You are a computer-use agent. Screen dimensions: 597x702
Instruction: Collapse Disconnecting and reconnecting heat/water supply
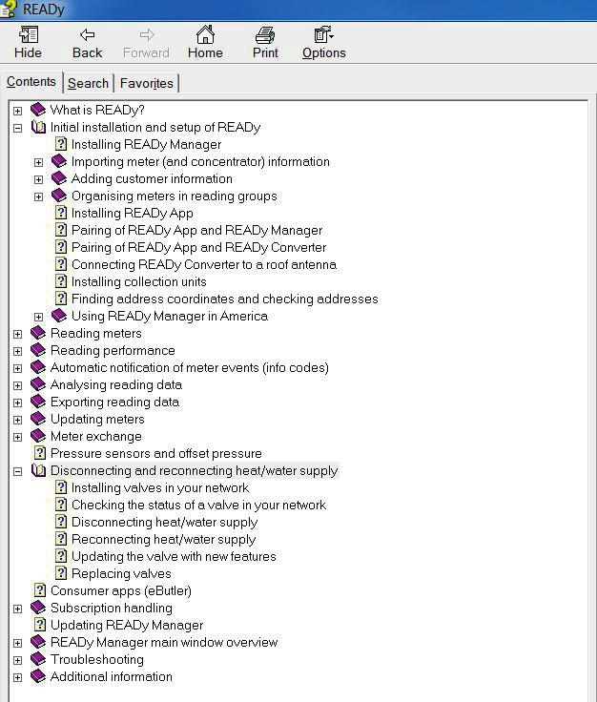17,471
